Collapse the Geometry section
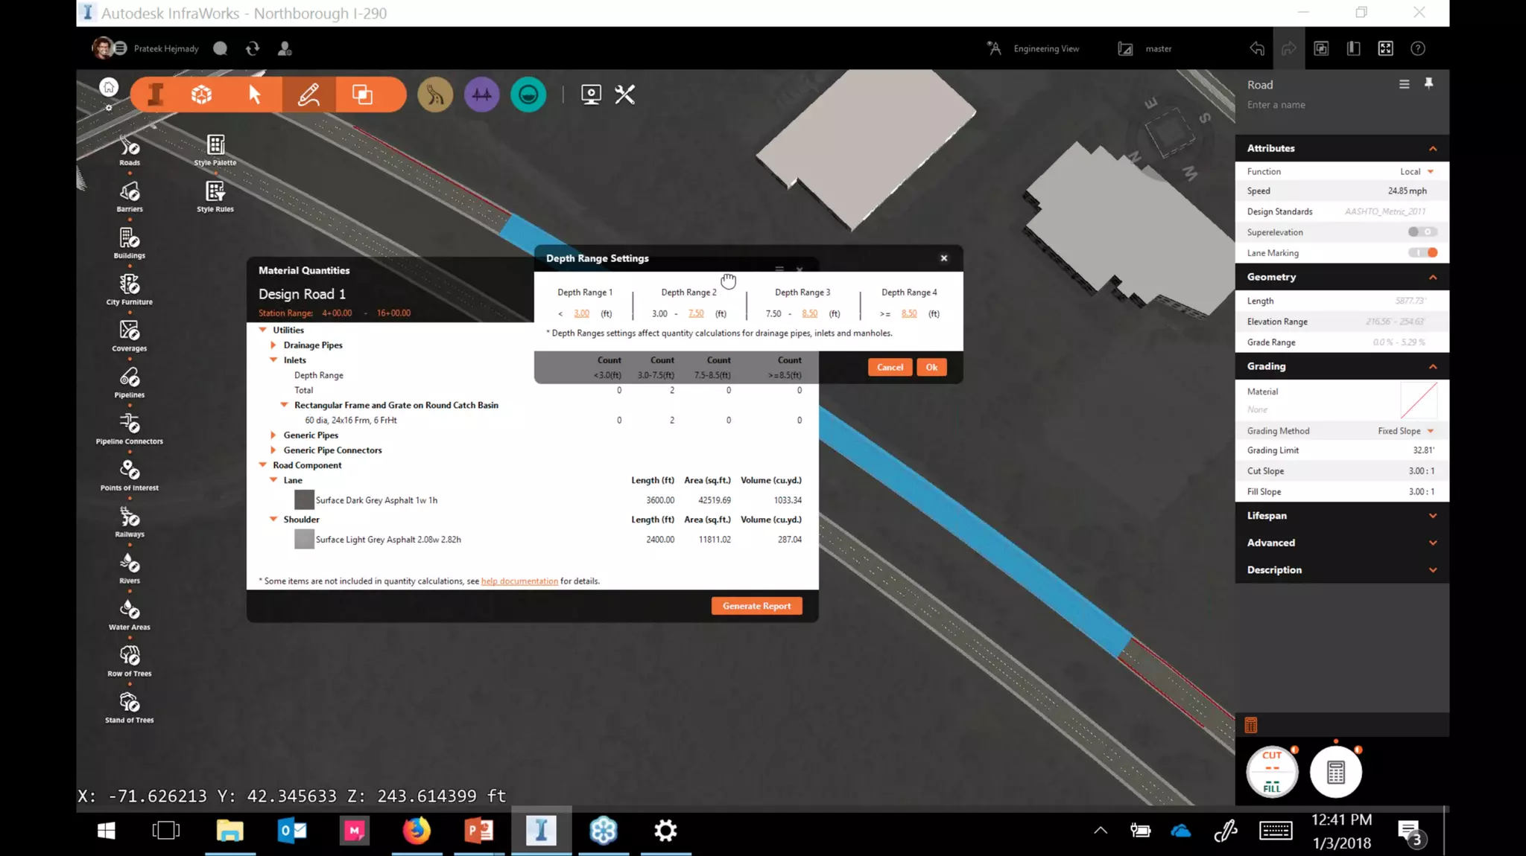The height and width of the screenshot is (856, 1526). tap(1432, 277)
